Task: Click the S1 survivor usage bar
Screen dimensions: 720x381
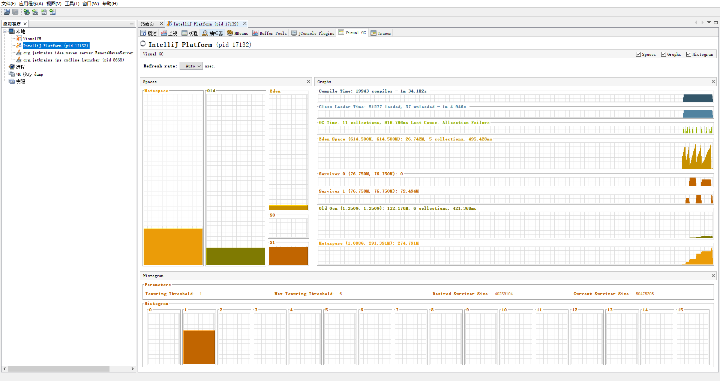Action: pyautogui.click(x=288, y=256)
